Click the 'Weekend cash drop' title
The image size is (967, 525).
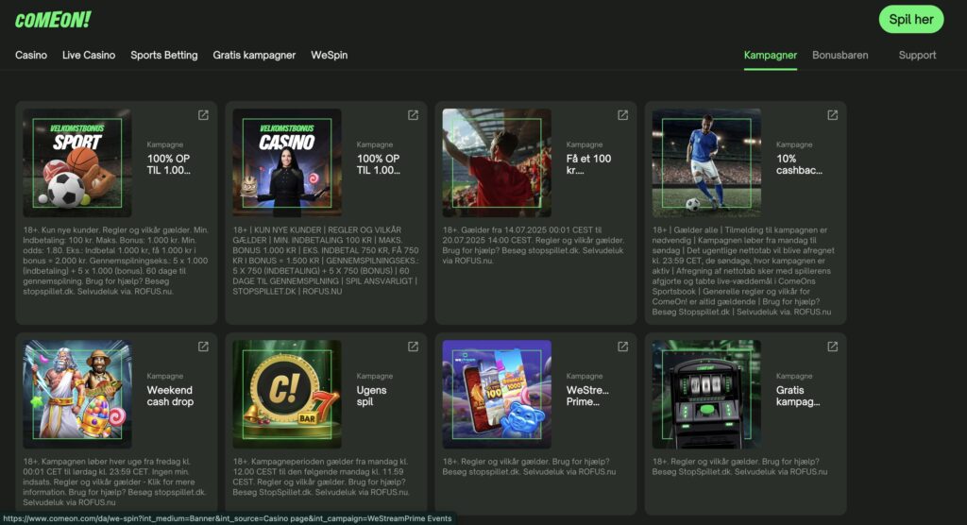[x=170, y=396]
